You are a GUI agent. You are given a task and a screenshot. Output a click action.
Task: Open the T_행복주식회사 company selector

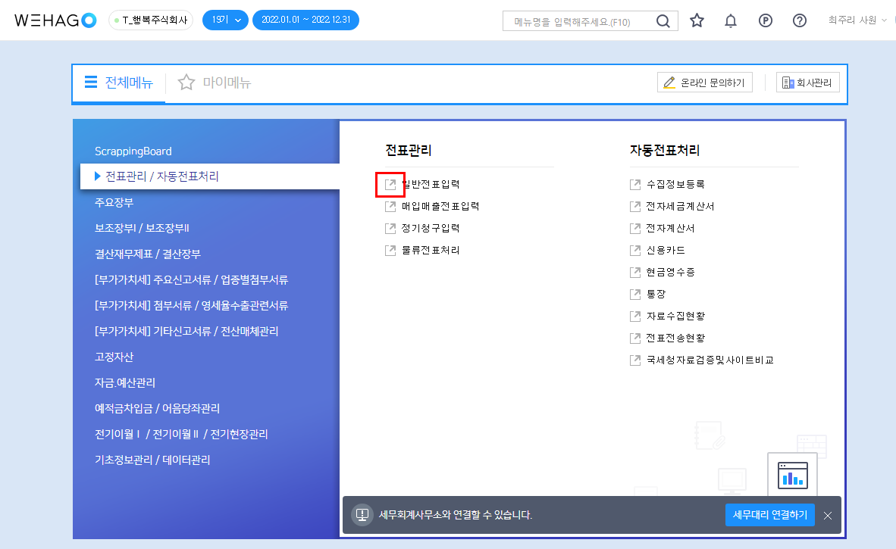(151, 20)
